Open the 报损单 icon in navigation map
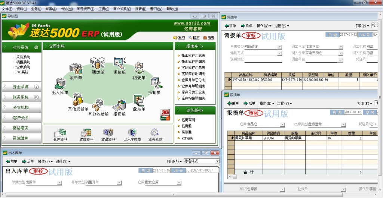Image resolution: width=383 pixels, height=198 pixels. point(119,105)
